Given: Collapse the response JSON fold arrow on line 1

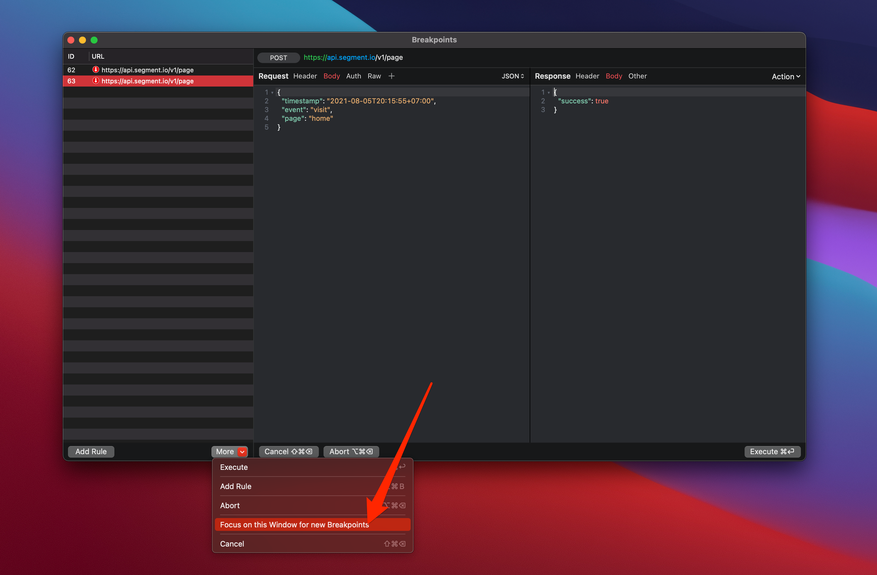Looking at the screenshot, I should [x=549, y=93].
